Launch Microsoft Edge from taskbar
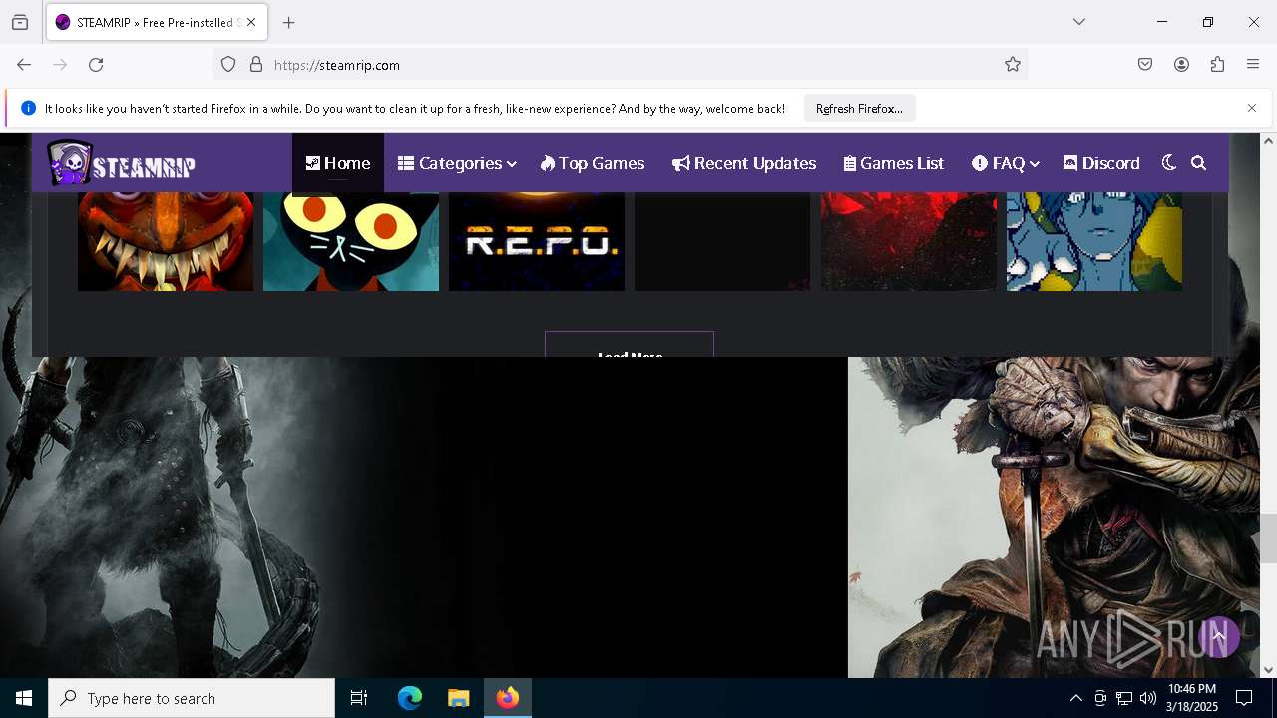Image resolution: width=1277 pixels, height=718 pixels. click(410, 698)
